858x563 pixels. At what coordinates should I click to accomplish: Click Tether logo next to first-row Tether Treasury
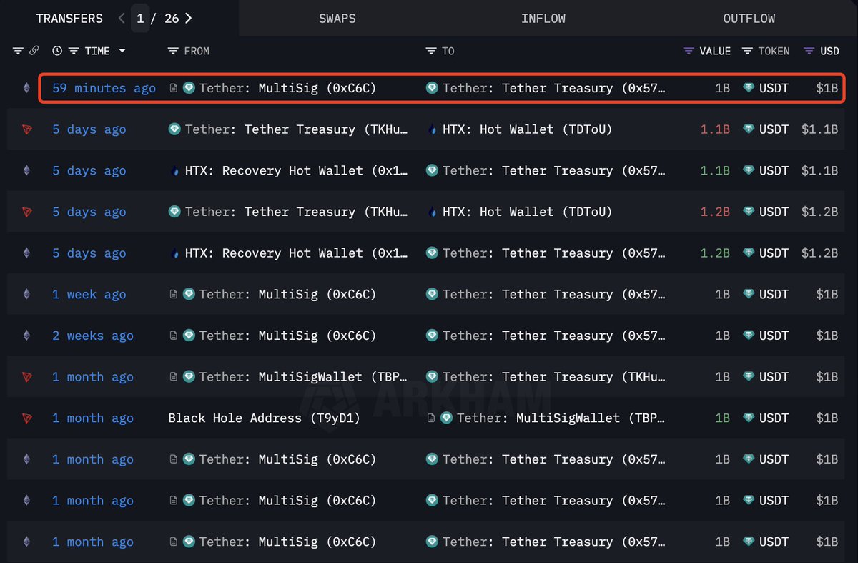[432, 88]
